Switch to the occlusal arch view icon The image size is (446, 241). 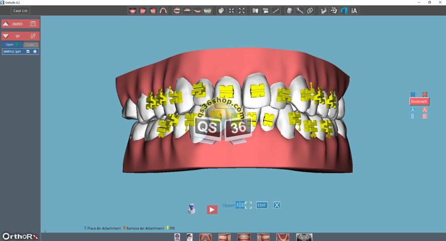[163, 11]
